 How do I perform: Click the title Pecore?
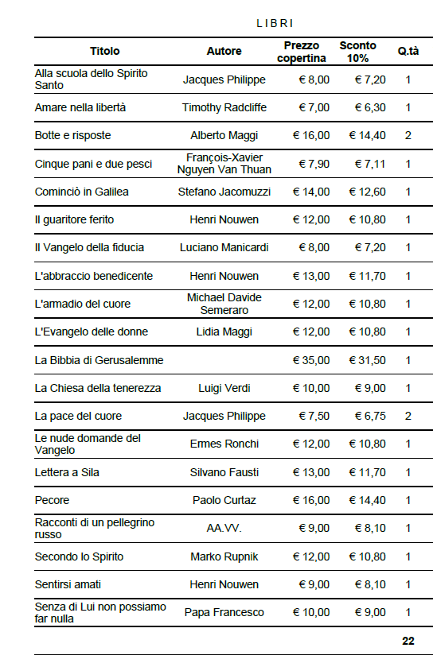(x=52, y=500)
